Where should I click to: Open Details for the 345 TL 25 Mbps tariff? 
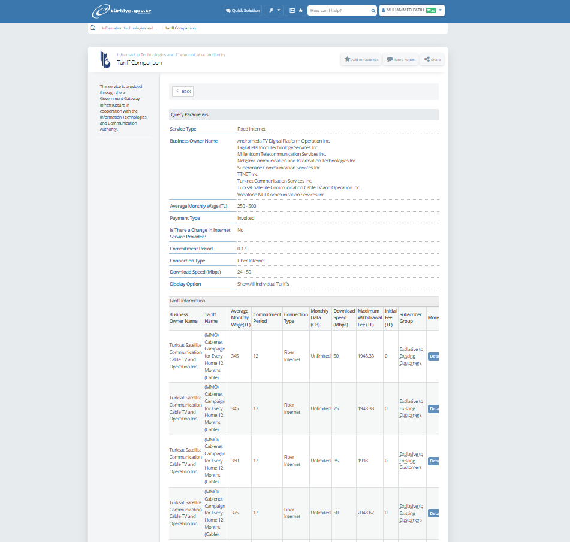click(433, 408)
